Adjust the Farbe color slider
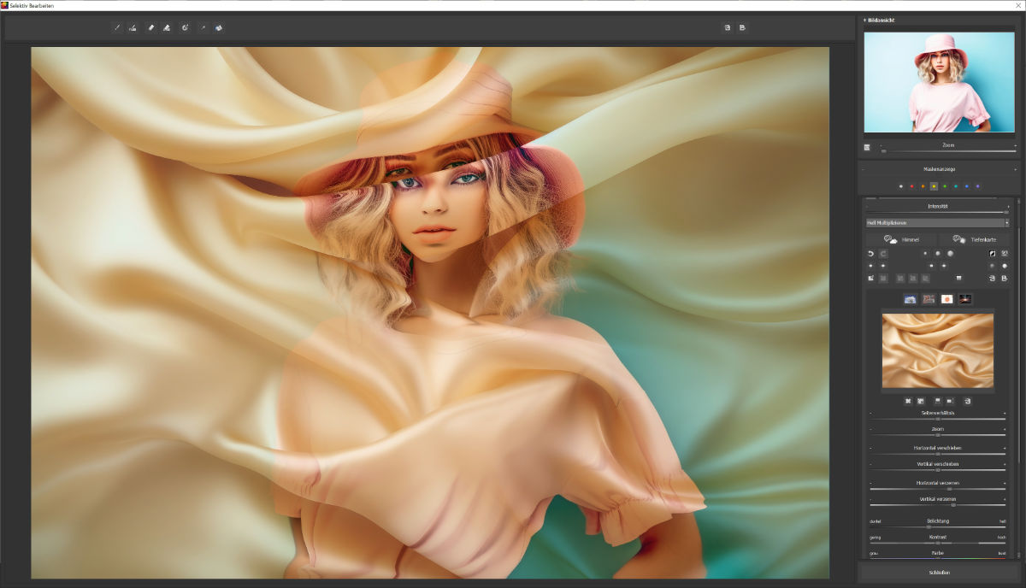1026x588 pixels. coord(938,559)
